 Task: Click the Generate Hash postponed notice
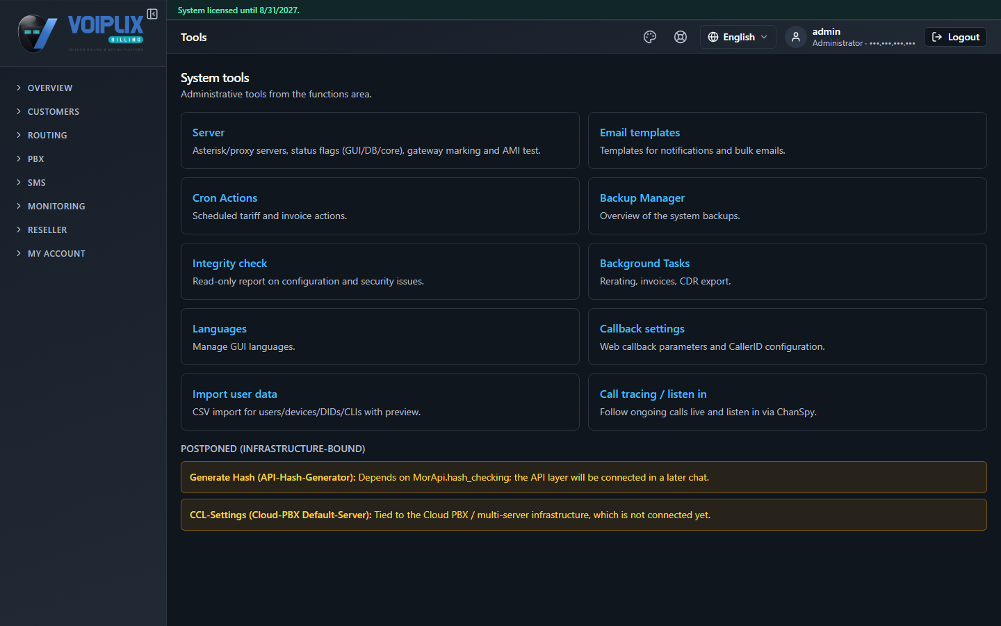(x=584, y=477)
